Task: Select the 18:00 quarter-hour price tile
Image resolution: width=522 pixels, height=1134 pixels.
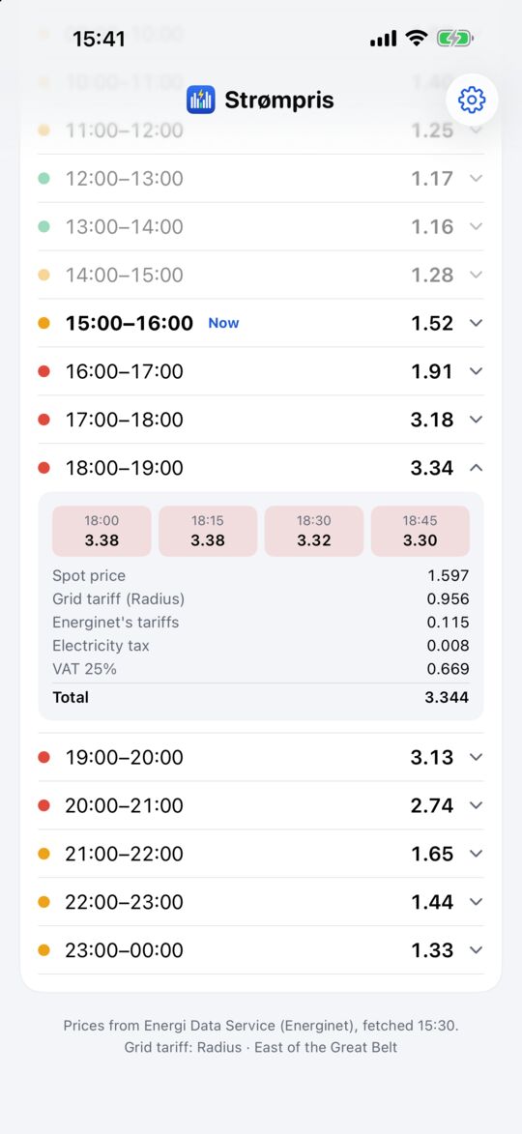Action: point(101,531)
